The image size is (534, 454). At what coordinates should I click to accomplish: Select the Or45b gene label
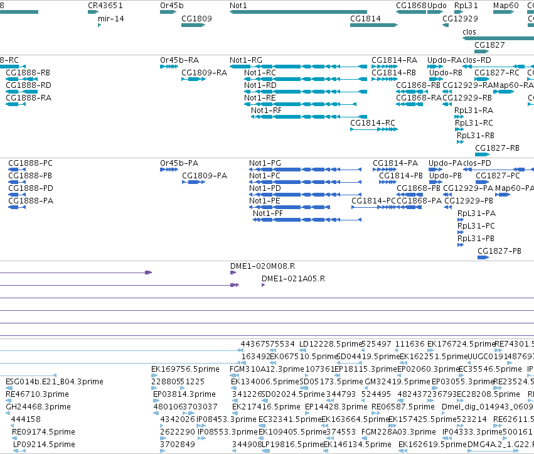[x=172, y=6]
